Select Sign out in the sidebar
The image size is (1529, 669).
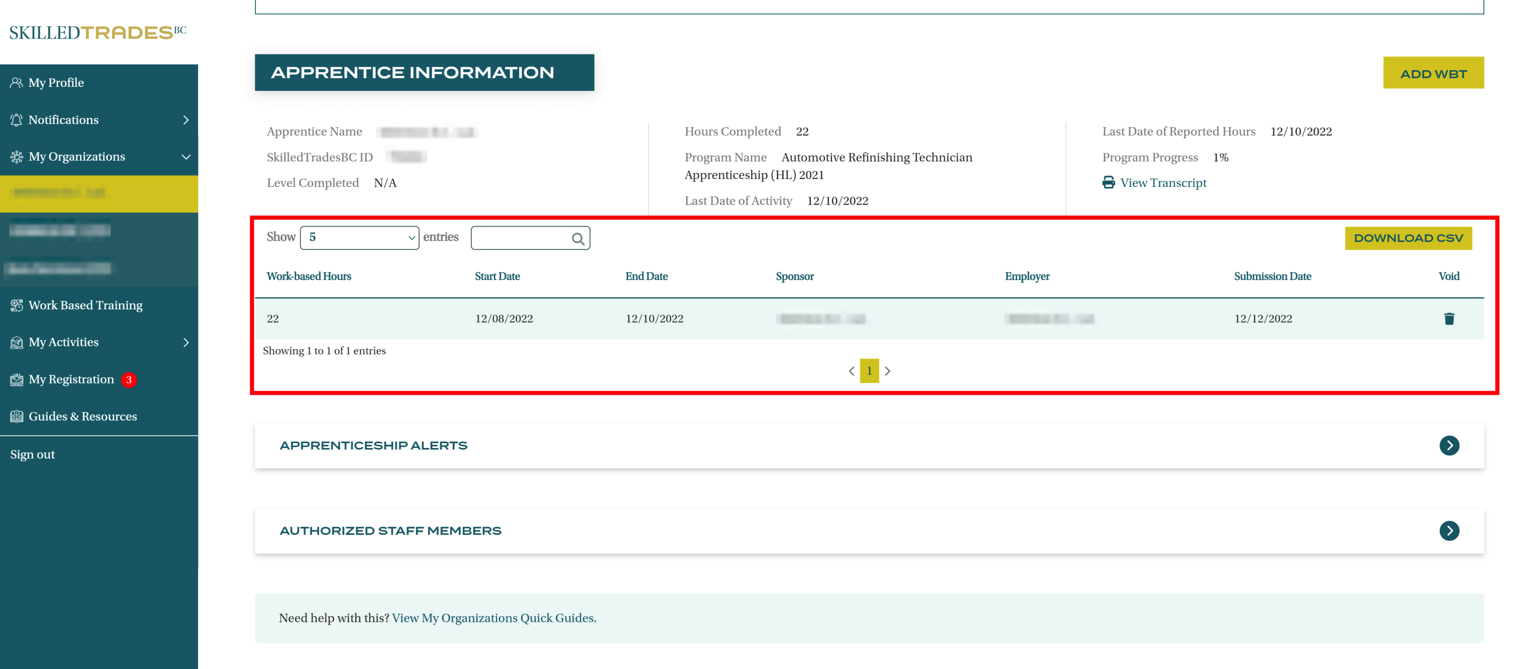[x=32, y=454]
